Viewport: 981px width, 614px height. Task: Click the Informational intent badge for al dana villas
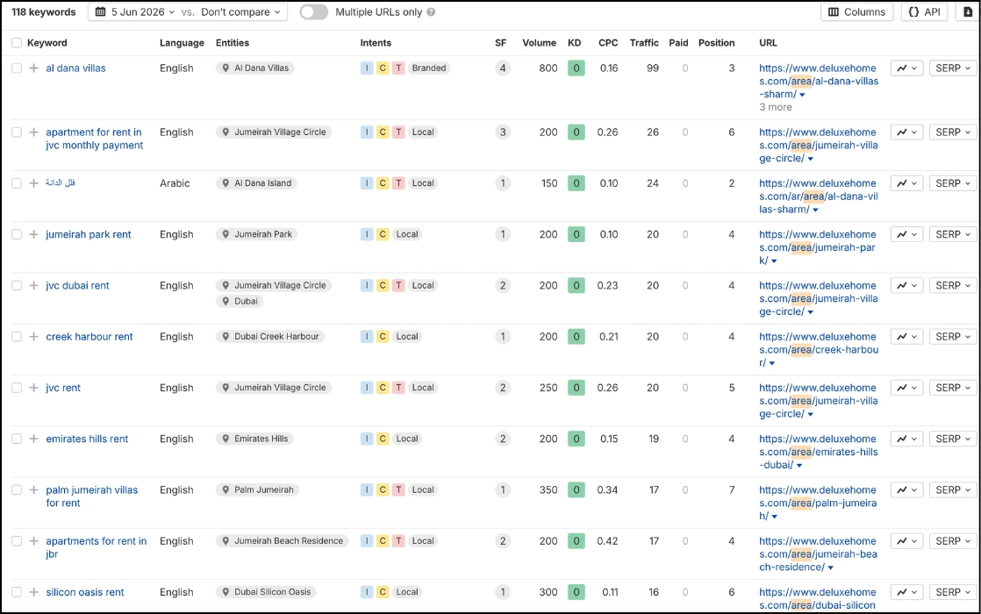pyautogui.click(x=367, y=68)
